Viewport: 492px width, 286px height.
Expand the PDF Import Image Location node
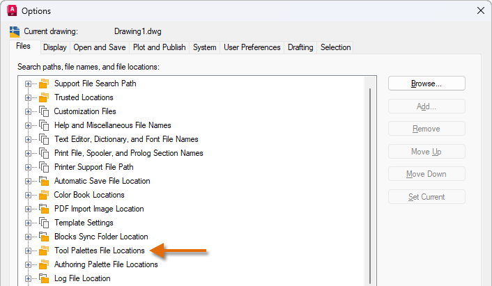pos(29,209)
